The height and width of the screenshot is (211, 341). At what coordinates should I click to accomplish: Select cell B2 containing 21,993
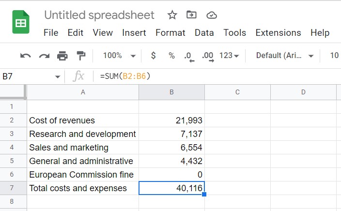click(x=171, y=121)
